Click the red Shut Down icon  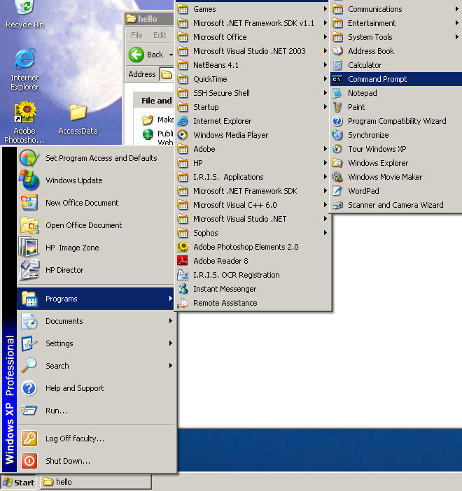coord(29,461)
